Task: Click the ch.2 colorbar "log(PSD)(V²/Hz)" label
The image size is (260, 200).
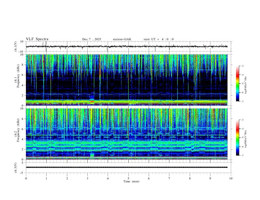Action: coord(246,139)
